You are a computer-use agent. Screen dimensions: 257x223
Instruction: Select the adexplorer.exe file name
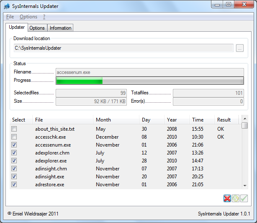click(x=51, y=161)
